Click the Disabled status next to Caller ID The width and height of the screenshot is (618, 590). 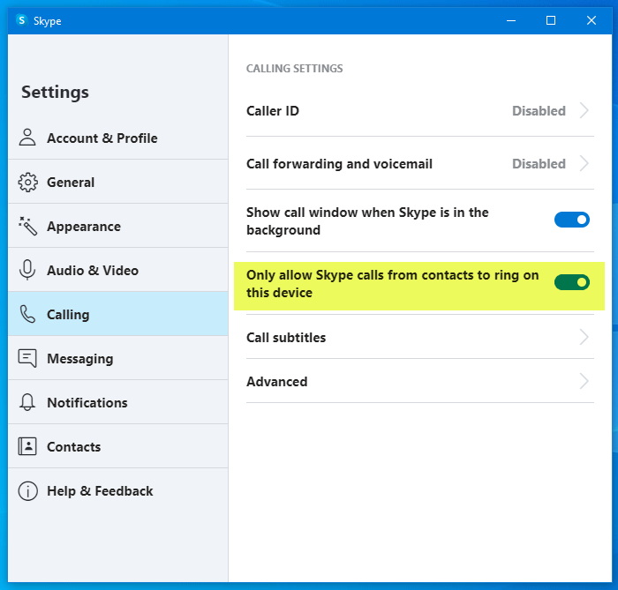click(539, 111)
